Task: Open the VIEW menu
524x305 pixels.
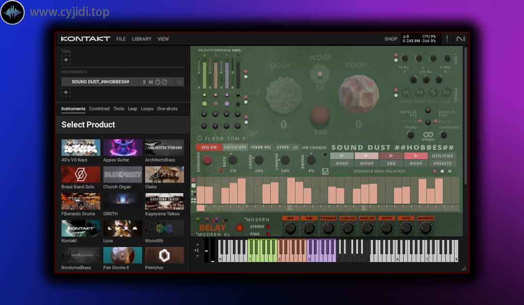Action: pyautogui.click(x=163, y=39)
